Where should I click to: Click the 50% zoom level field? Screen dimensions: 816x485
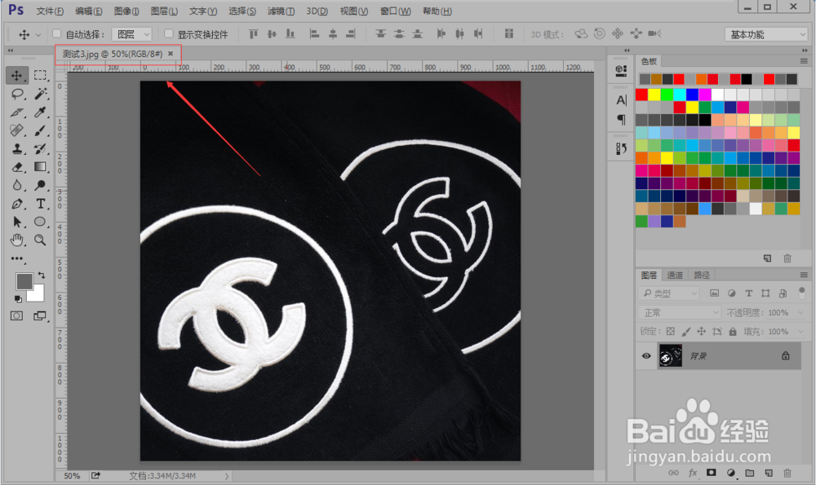[x=72, y=476]
